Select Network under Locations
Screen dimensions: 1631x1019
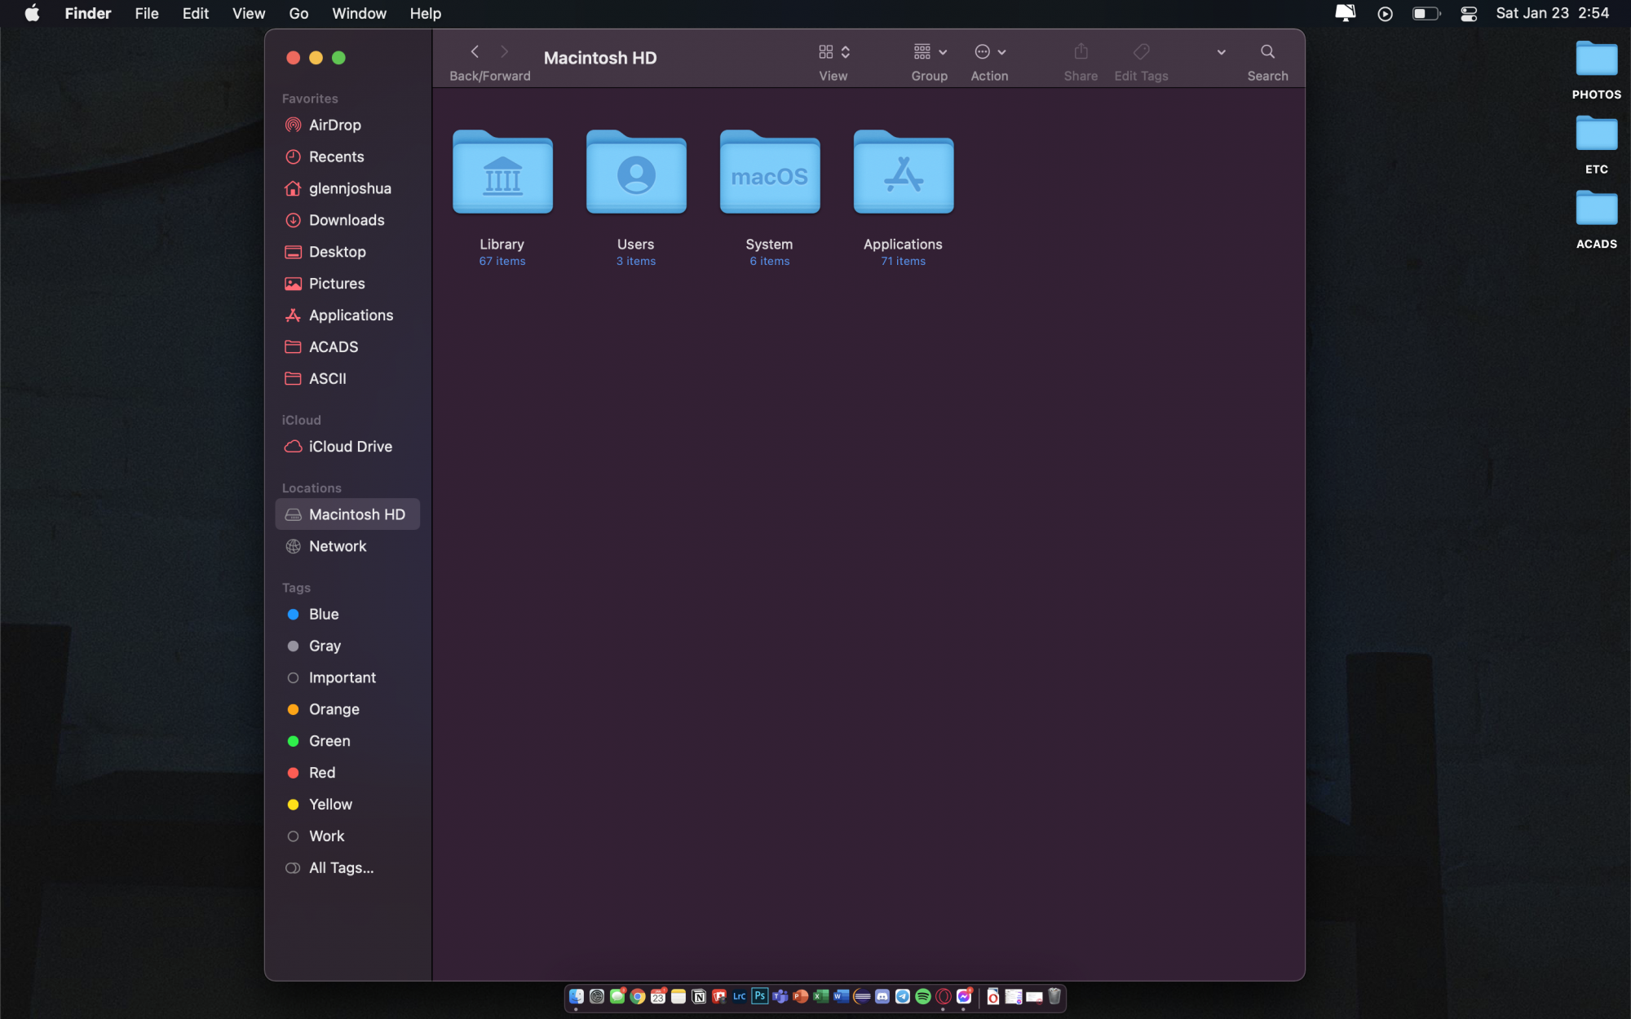[x=338, y=546]
